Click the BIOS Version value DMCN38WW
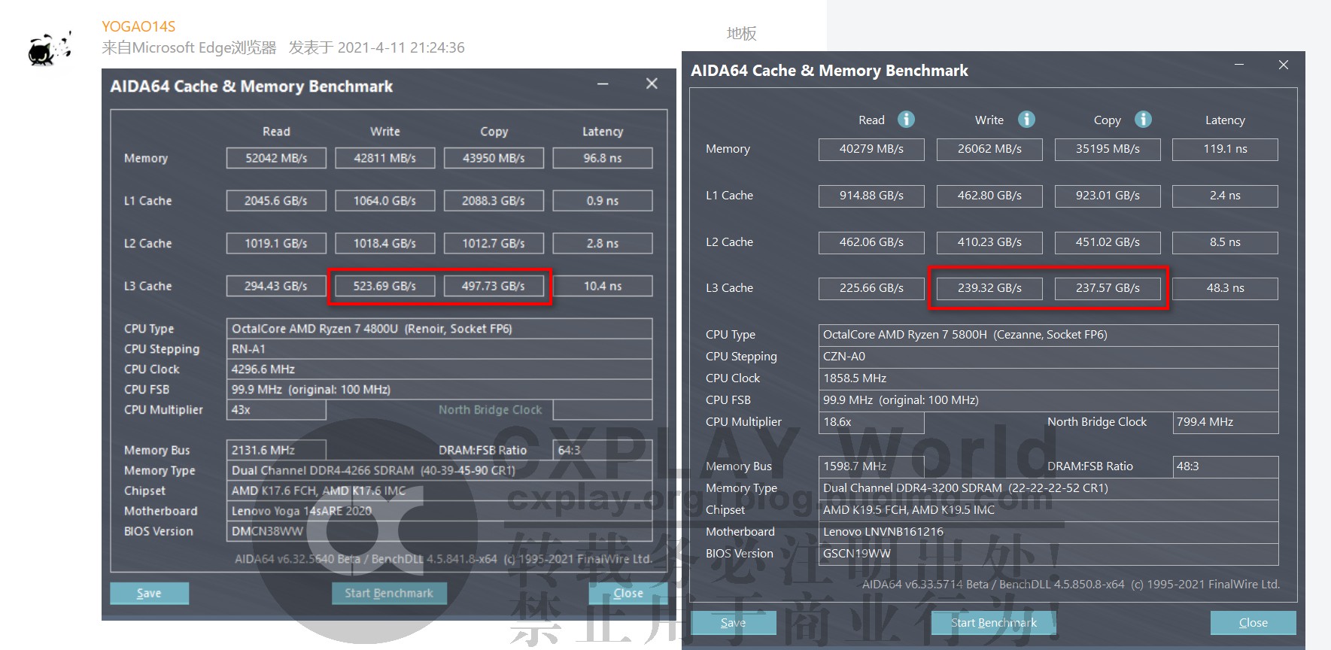 [x=439, y=531]
